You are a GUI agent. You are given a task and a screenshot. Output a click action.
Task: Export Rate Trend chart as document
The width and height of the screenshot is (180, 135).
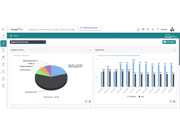pos(171,102)
